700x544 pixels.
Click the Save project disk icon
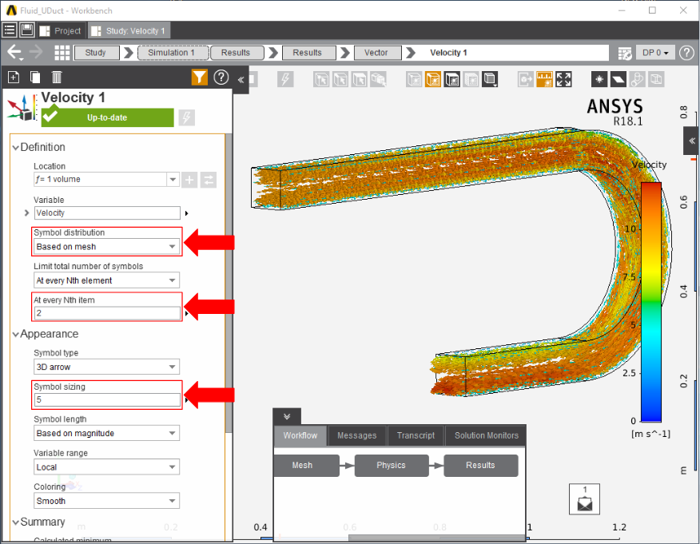27,30
